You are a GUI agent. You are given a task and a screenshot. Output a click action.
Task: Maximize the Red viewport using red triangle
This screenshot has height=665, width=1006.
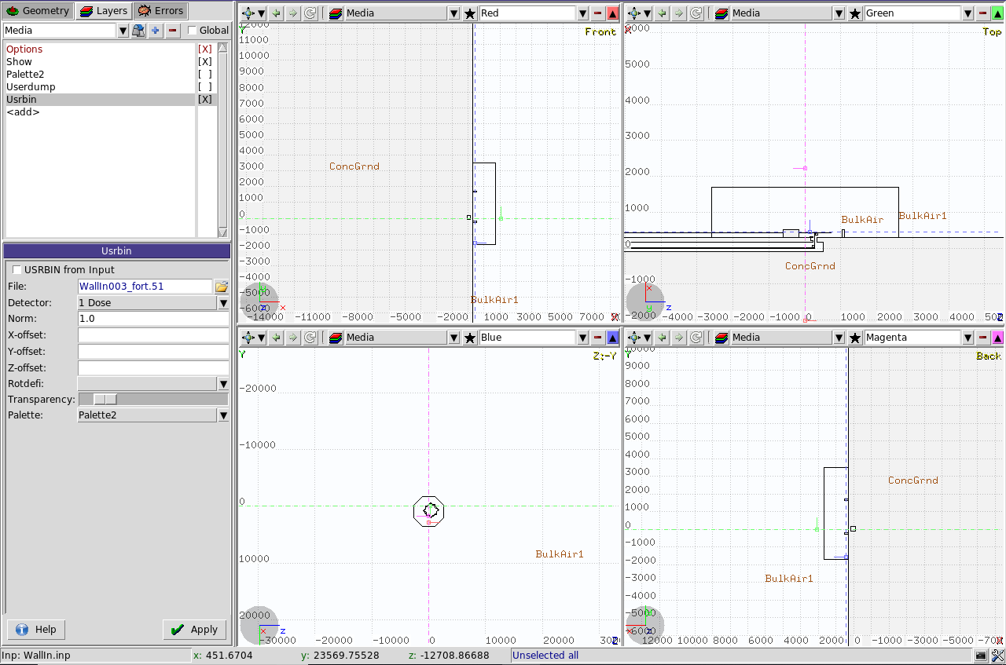pos(613,13)
